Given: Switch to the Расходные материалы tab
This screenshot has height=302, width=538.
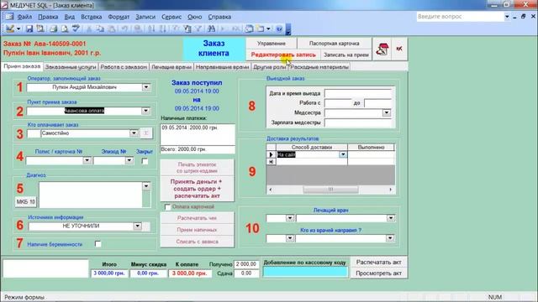Looking at the screenshot, I should [x=319, y=67].
